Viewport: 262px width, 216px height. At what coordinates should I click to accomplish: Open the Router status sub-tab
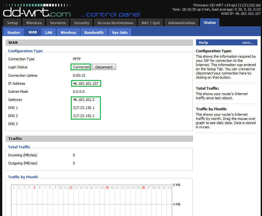click(14, 33)
